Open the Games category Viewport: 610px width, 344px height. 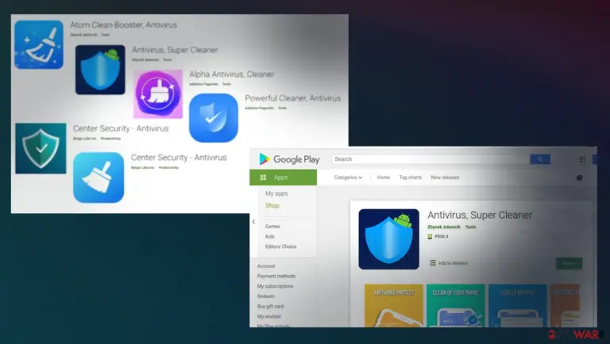(272, 227)
